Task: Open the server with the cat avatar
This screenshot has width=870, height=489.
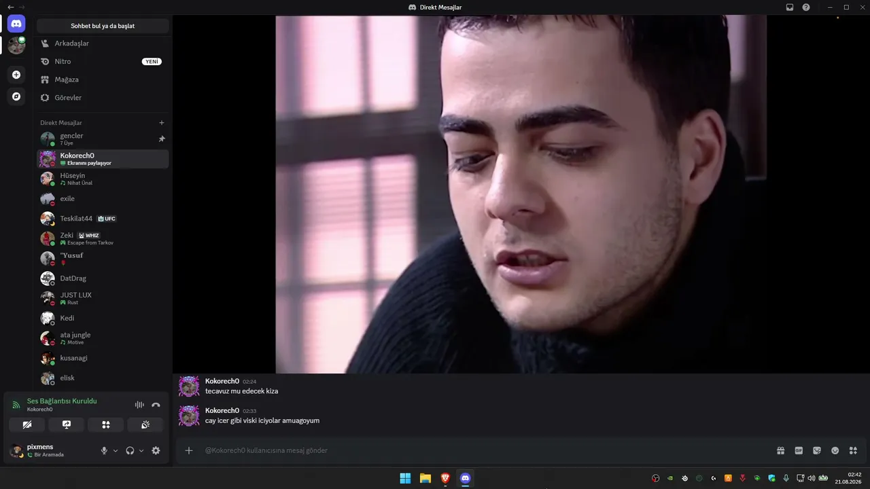Action: pyautogui.click(x=16, y=46)
